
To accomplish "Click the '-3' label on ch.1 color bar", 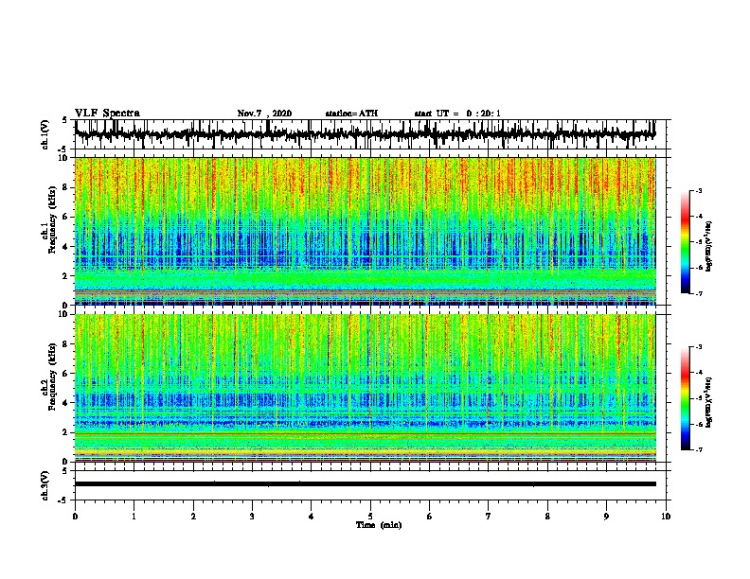I will [x=698, y=190].
